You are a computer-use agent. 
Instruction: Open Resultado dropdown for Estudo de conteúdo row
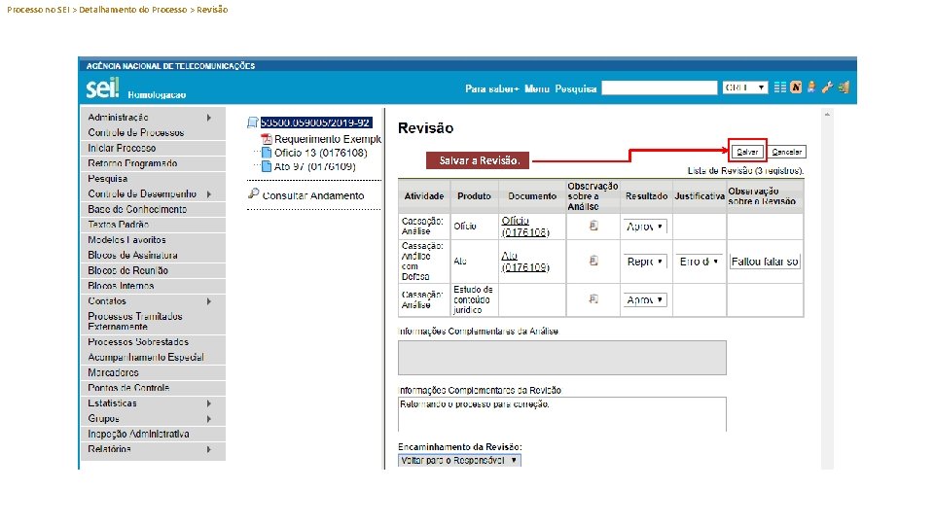coord(644,300)
